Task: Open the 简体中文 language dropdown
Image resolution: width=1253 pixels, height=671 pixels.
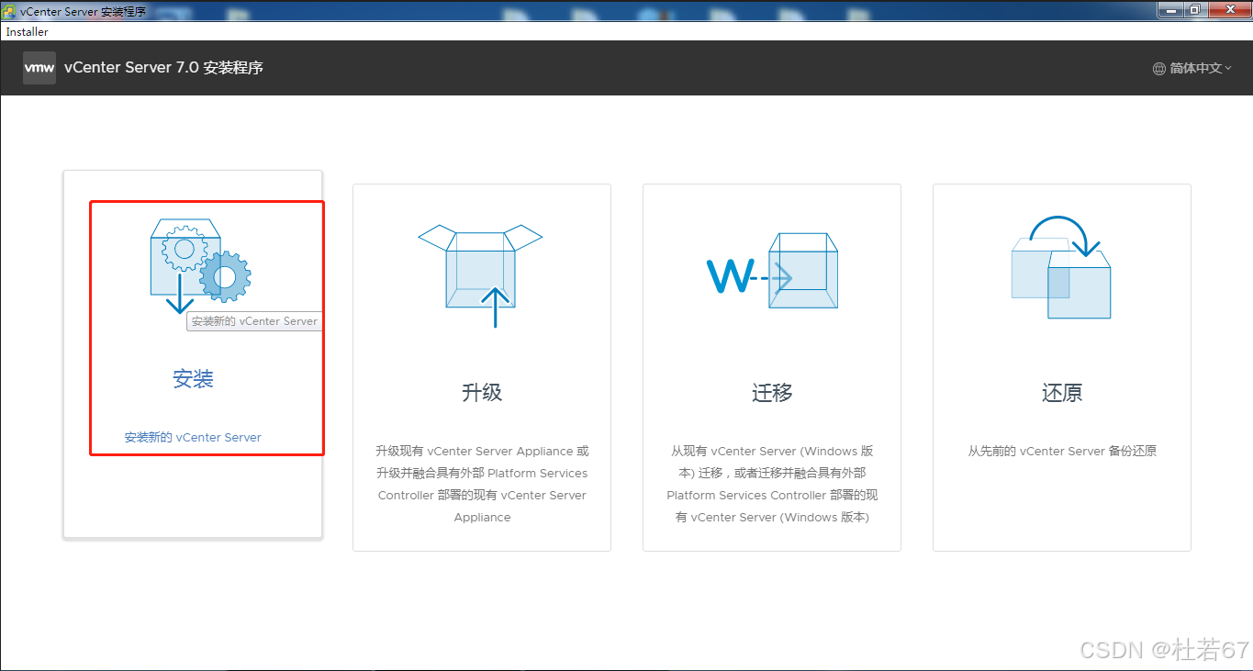Action: pos(1192,68)
